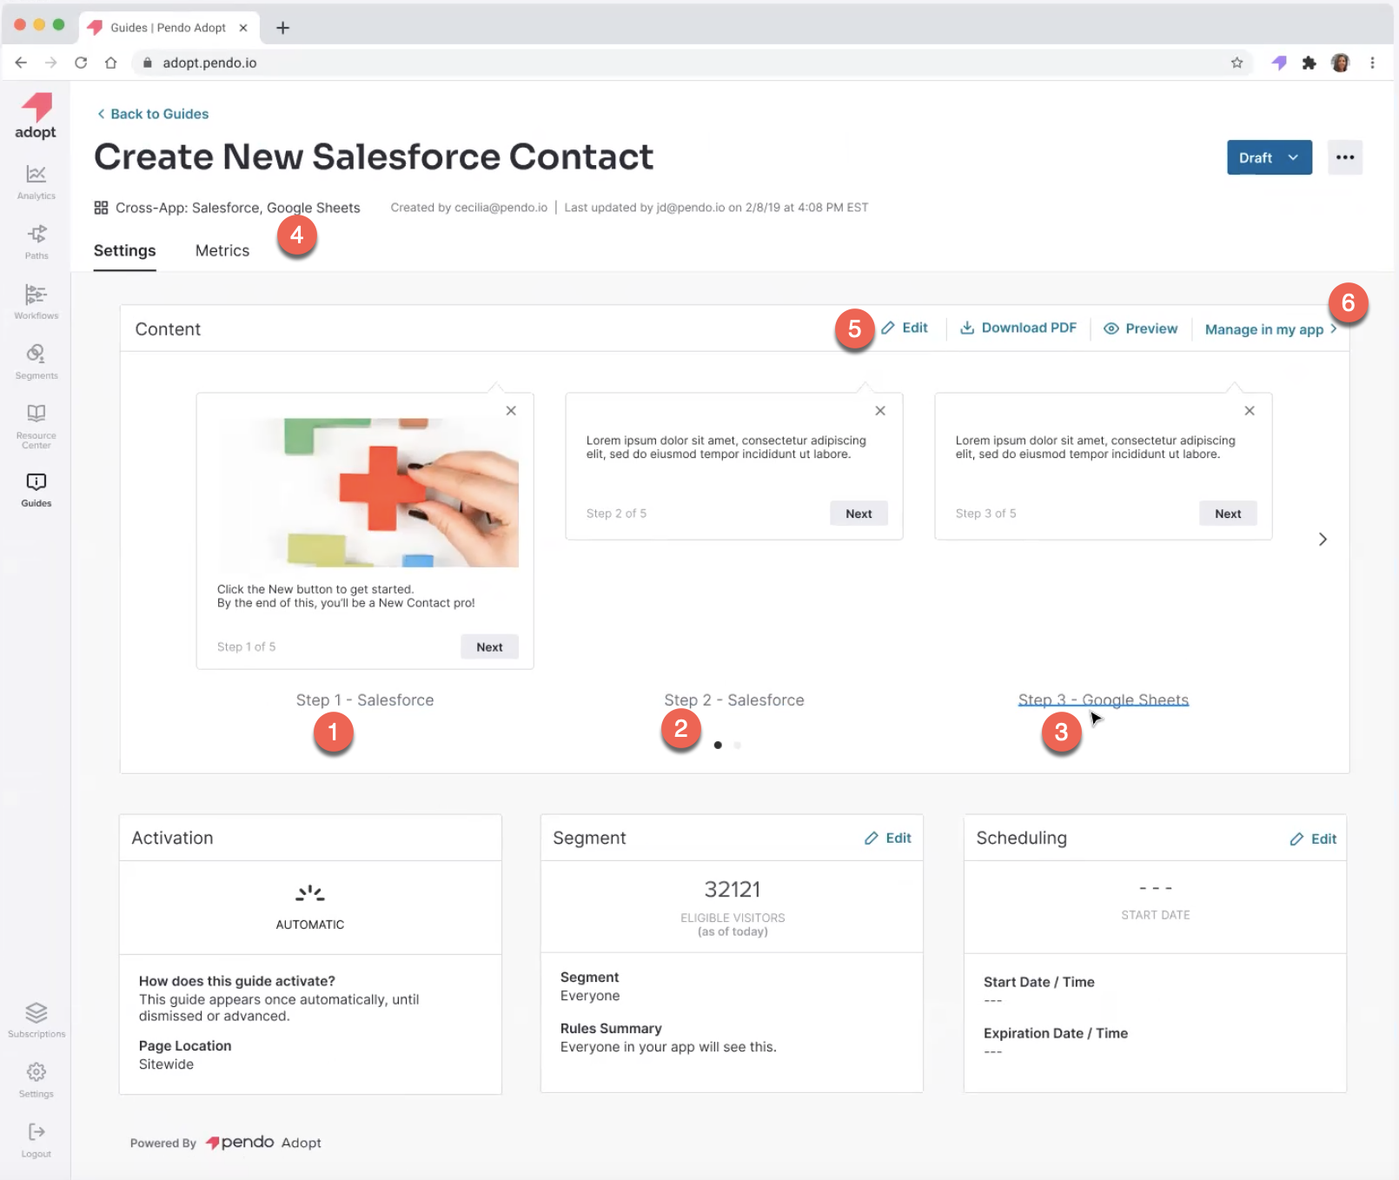
Task: Edit the guide Content
Action: point(905,328)
